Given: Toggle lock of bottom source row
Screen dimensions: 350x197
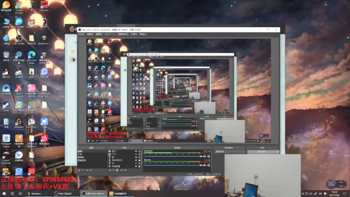Looking at the screenshot, I should click(x=139, y=166).
